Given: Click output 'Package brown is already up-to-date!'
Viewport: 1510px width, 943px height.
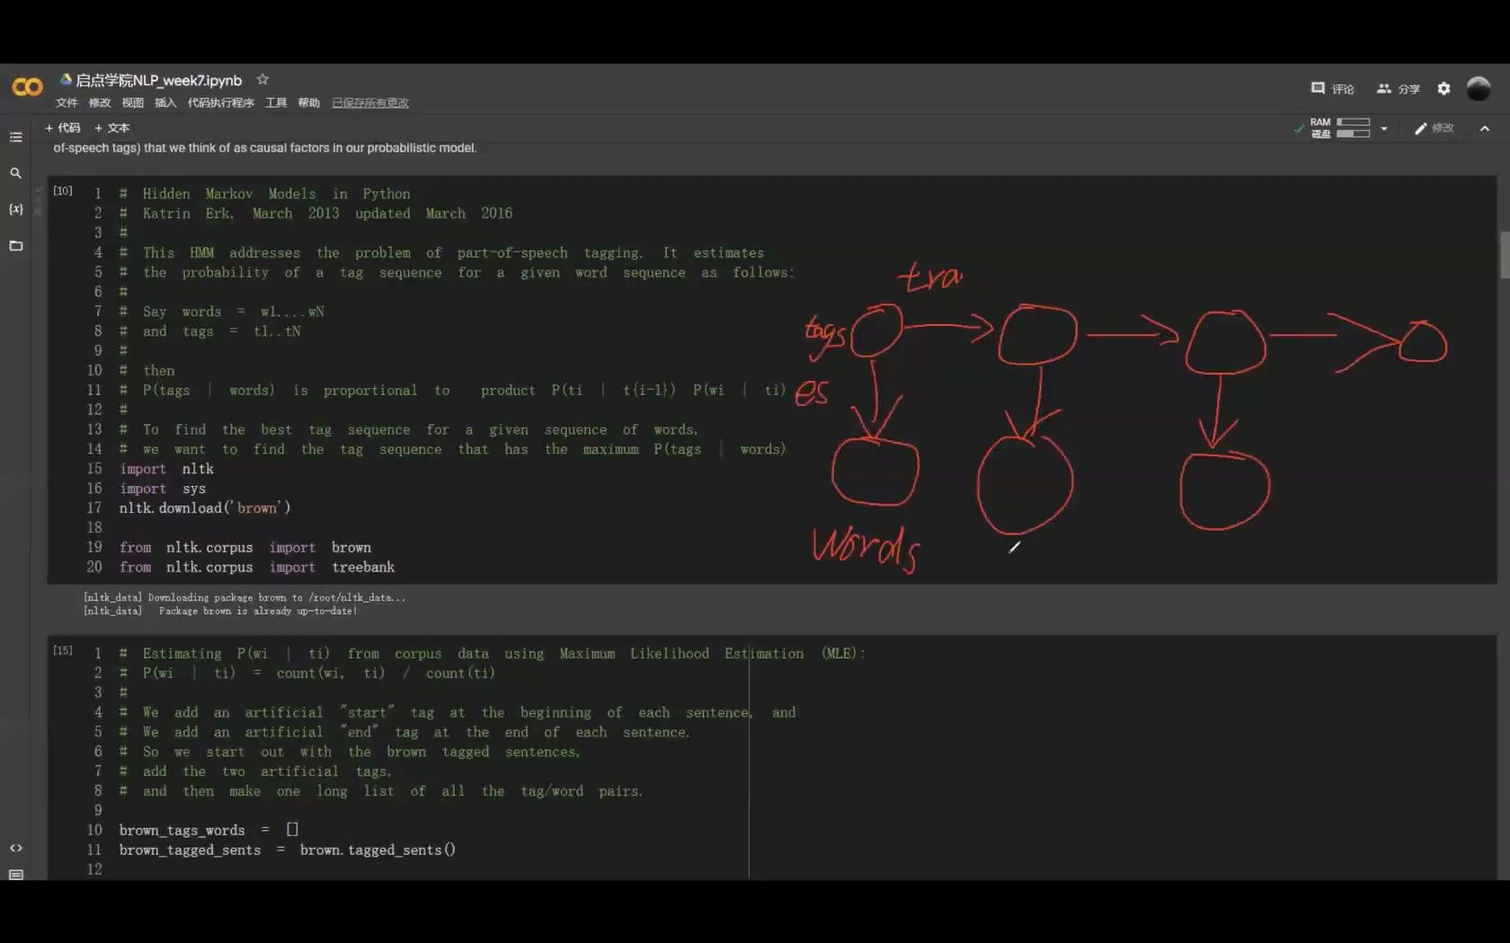Looking at the screenshot, I should click(x=258, y=611).
